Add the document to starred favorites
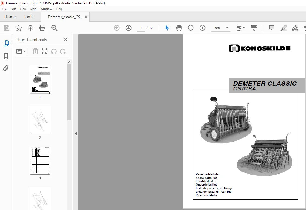Image resolution: width=306 pixels, height=210 pixels. (19, 28)
